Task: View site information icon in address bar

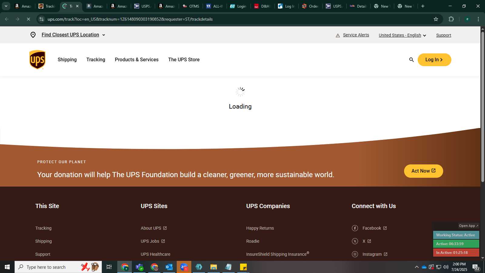Action: 42,19
